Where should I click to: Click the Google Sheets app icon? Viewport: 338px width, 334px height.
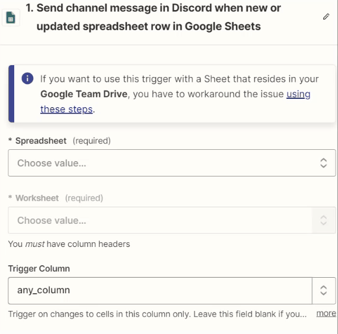coord(11,17)
